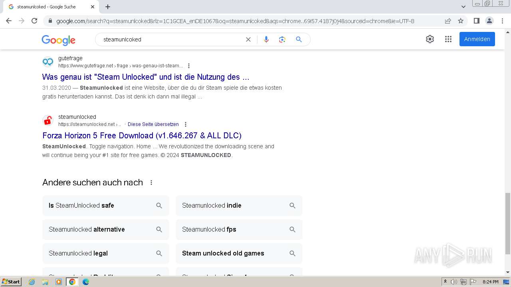Screen dimensions: 511x287
Task: Bookmark this page with the star icon
Action: 461,21
